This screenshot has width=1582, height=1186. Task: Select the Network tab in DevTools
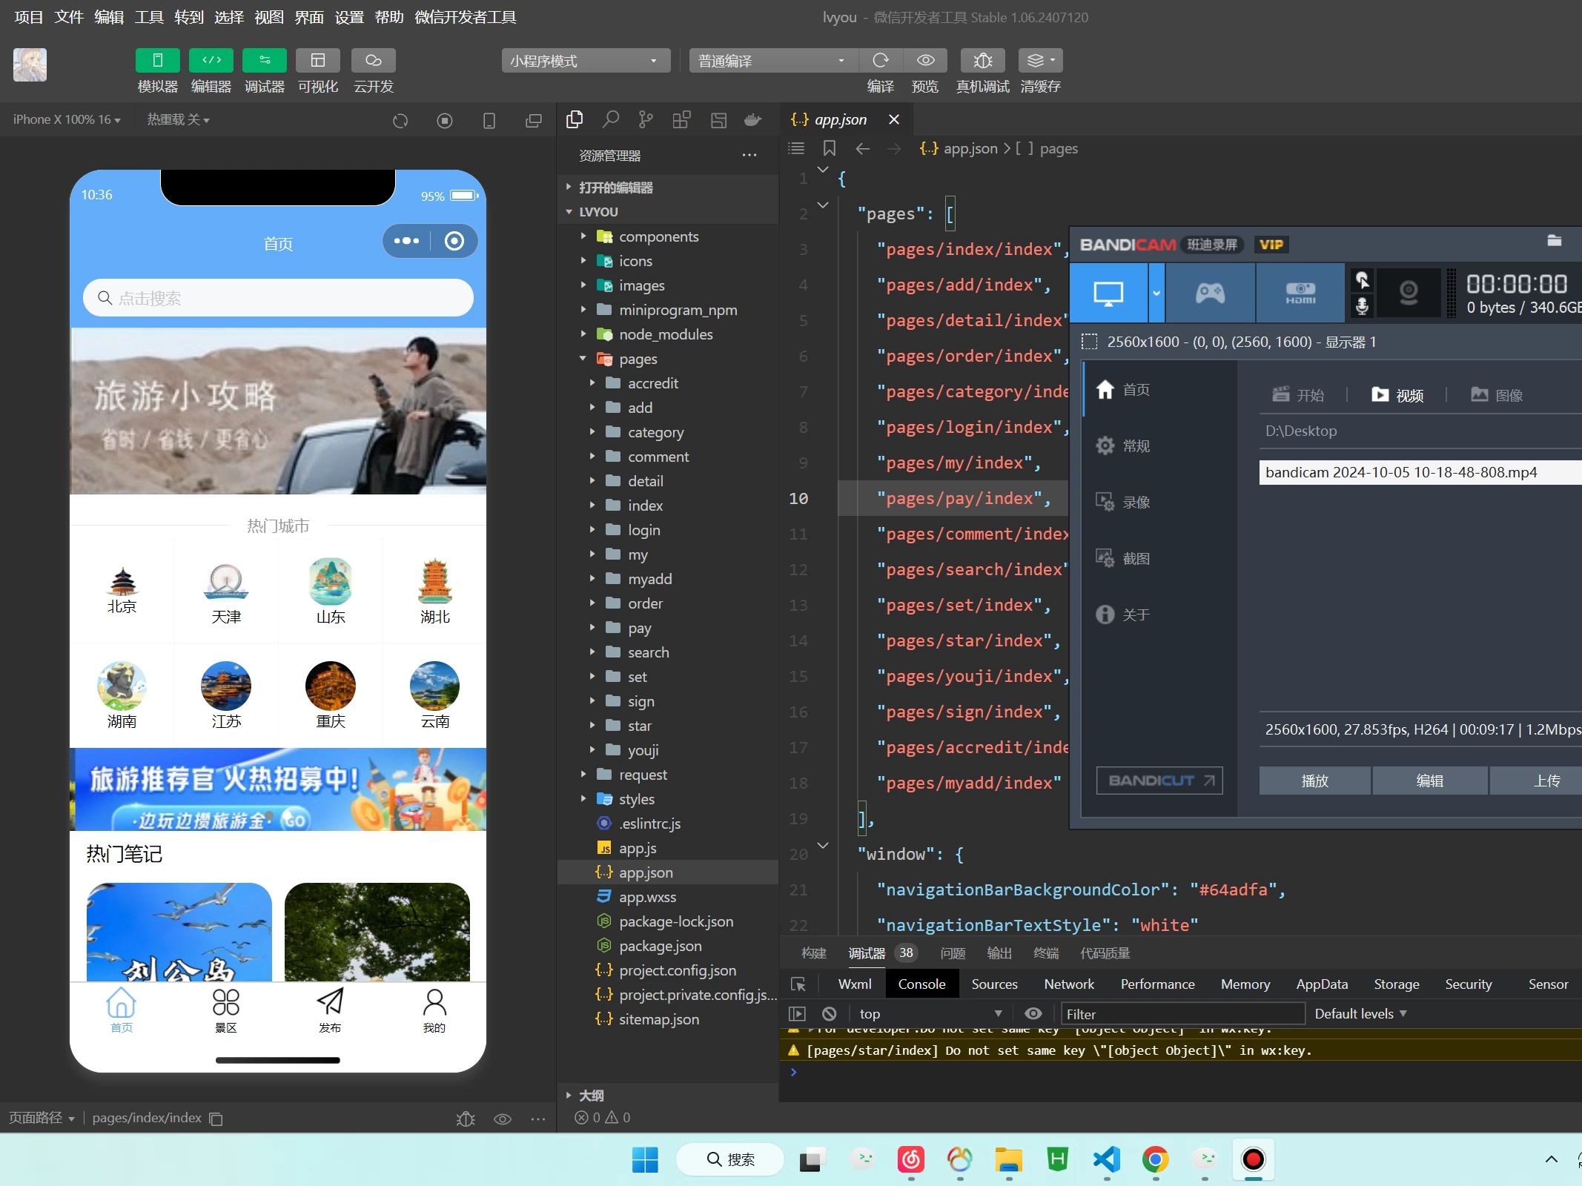point(1068,983)
